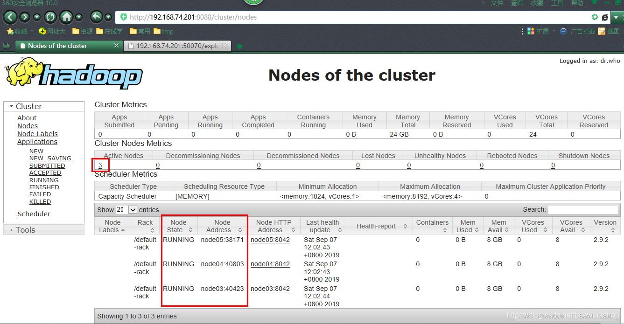Open the Show entries count dropdown

click(126, 210)
